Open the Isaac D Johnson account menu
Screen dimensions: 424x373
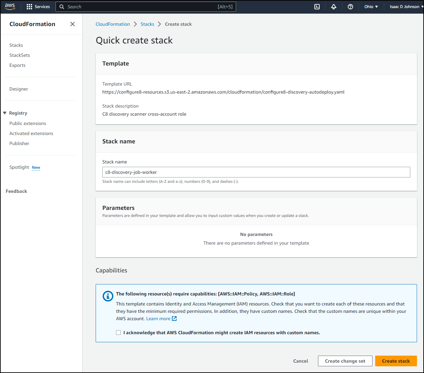407,7
